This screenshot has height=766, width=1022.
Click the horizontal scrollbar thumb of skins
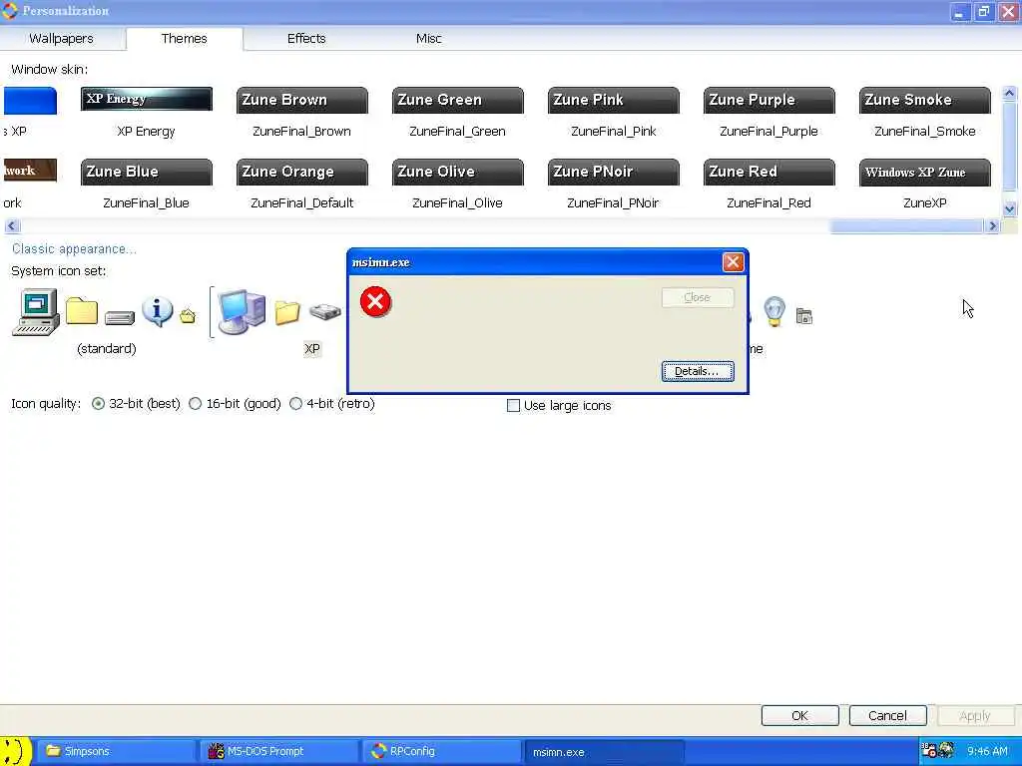[906, 226]
